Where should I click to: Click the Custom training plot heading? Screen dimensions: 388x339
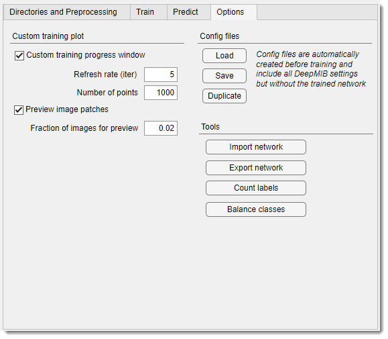click(48, 36)
